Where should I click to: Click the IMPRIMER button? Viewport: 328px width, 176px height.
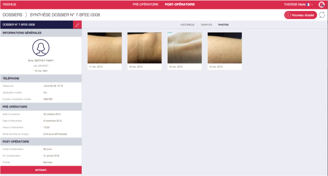(41, 170)
